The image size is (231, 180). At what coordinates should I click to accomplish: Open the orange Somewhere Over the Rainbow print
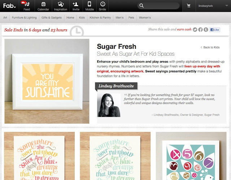tap(39, 156)
